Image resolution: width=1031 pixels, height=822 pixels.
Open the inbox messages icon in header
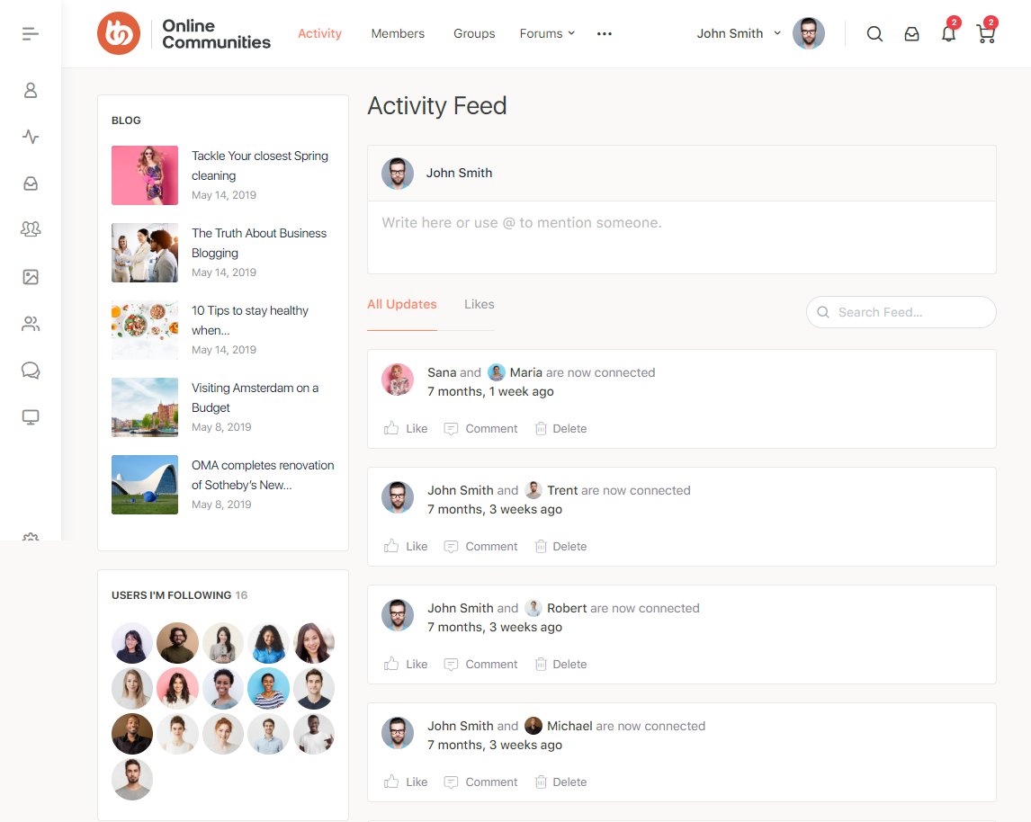911,34
